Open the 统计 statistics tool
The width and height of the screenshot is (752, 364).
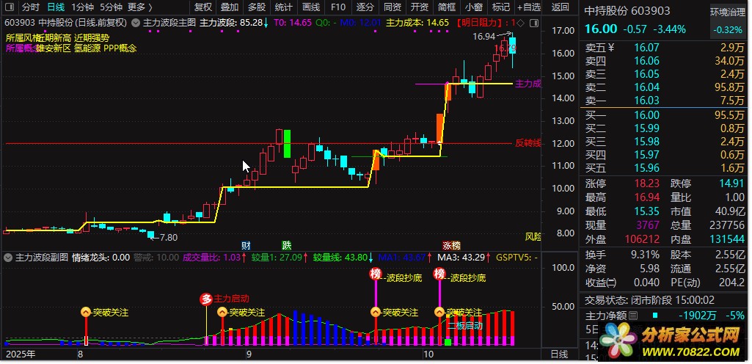[284, 7]
